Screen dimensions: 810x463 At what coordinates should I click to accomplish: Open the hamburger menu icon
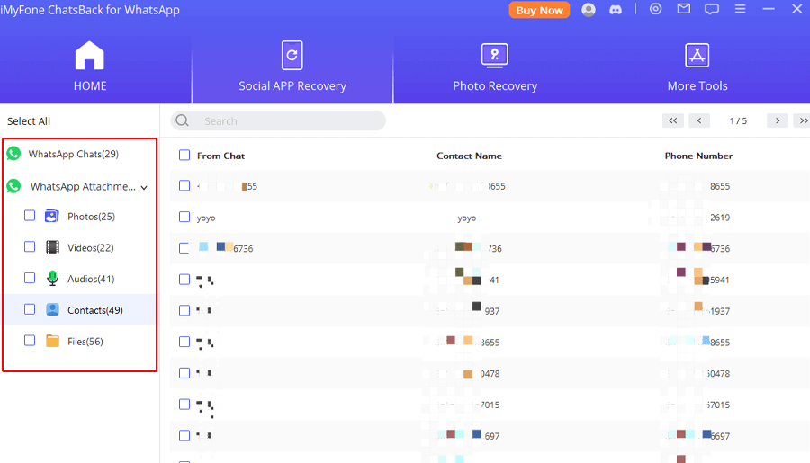tap(740, 10)
